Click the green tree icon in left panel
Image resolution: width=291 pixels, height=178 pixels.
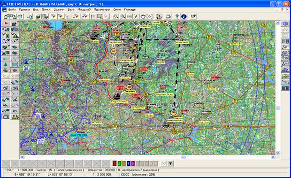point(6,64)
